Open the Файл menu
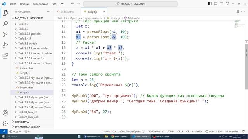The height and width of the screenshot is (139, 248). tap(13, 4)
